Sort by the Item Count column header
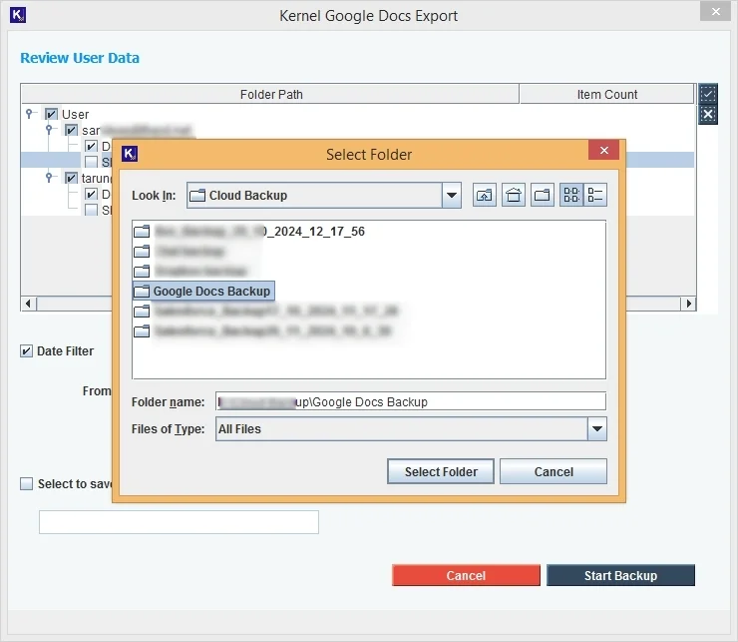Screen dimensions: 738x642 (x=606, y=95)
